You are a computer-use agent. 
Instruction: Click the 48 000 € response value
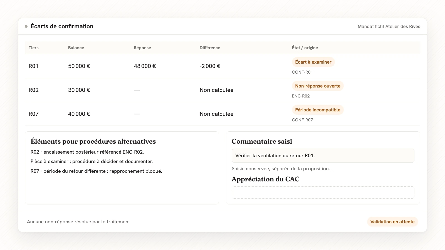click(145, 66)
